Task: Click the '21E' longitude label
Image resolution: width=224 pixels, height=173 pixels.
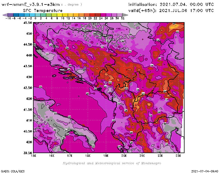Action: [x=142, y=156]
